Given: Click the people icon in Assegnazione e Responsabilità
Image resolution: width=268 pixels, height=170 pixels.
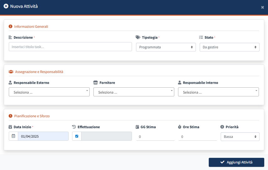Looking at the screenshot, I should point(11,72).
